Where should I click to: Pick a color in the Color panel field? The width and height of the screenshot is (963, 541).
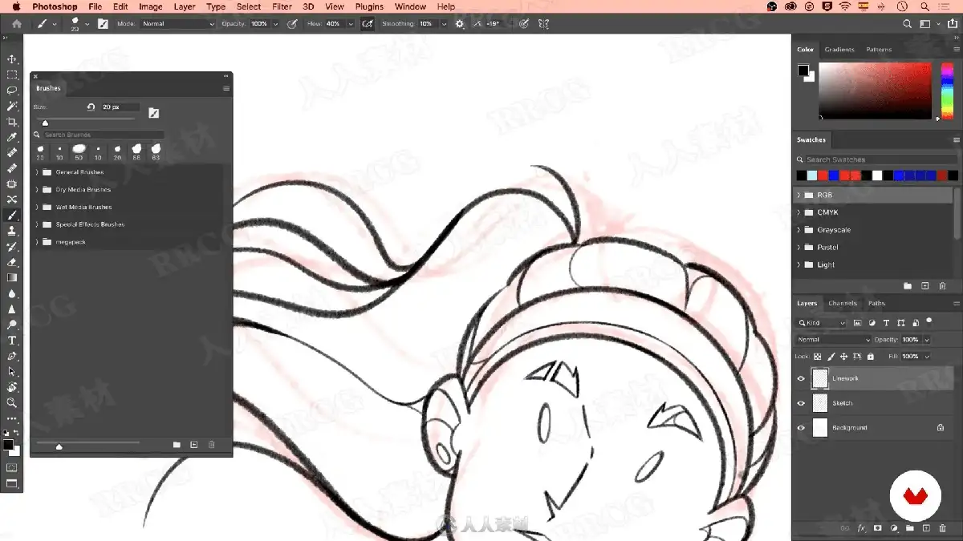[875, 91]
